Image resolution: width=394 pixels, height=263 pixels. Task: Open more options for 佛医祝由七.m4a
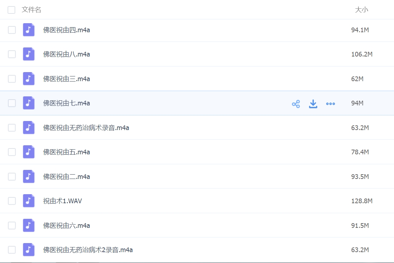point(330,104)
